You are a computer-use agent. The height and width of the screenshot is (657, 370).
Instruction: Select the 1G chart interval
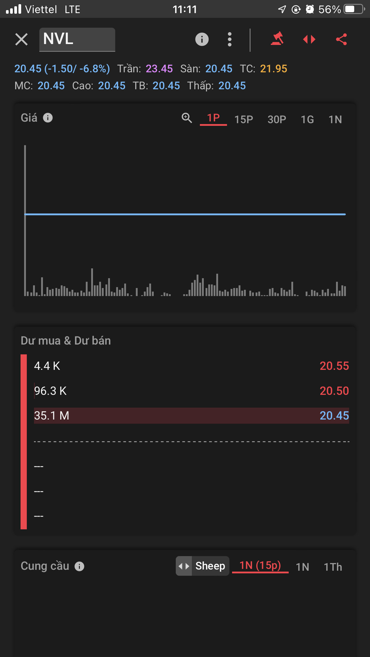(x=307, y=119)
